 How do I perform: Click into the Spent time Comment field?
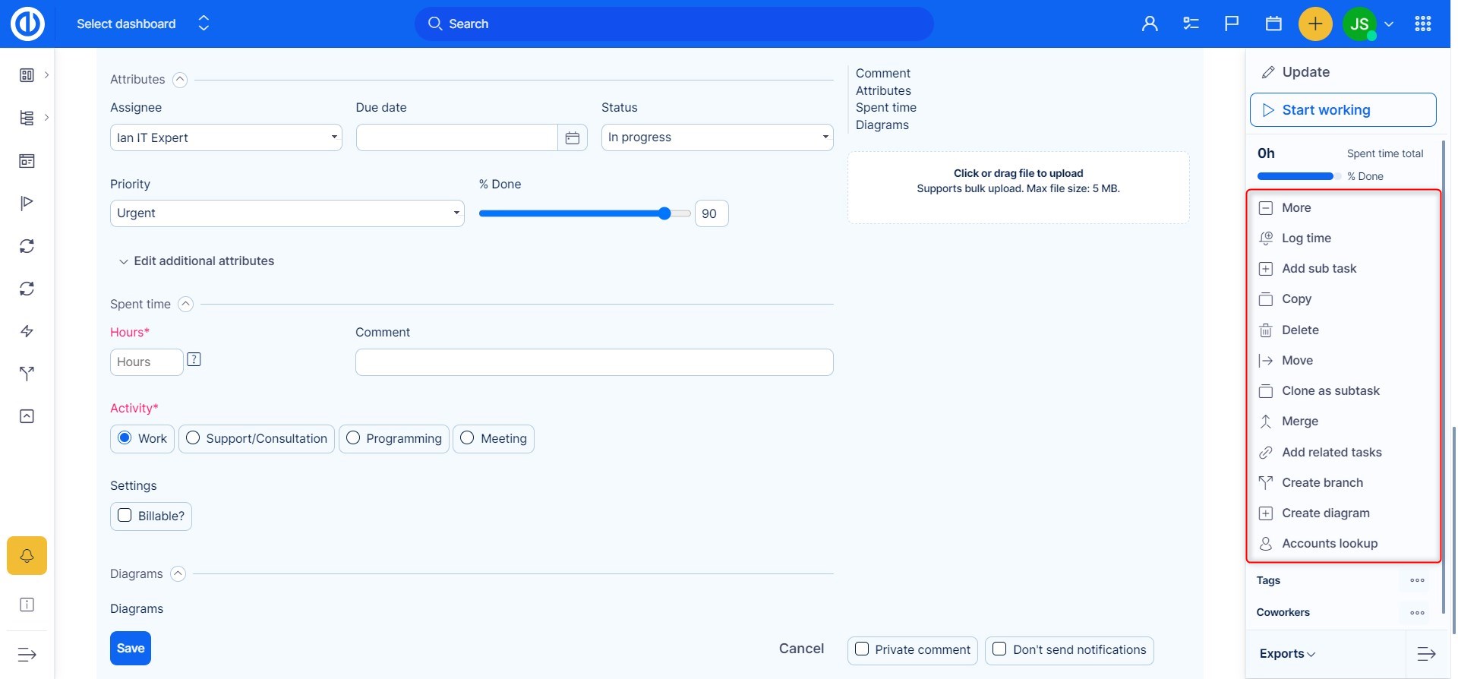(594, 362)
